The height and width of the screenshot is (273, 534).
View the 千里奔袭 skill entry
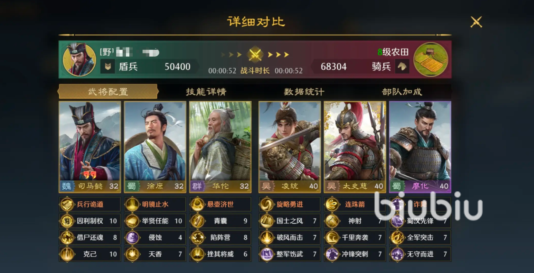pyautogui.click(x=355, y=238)
